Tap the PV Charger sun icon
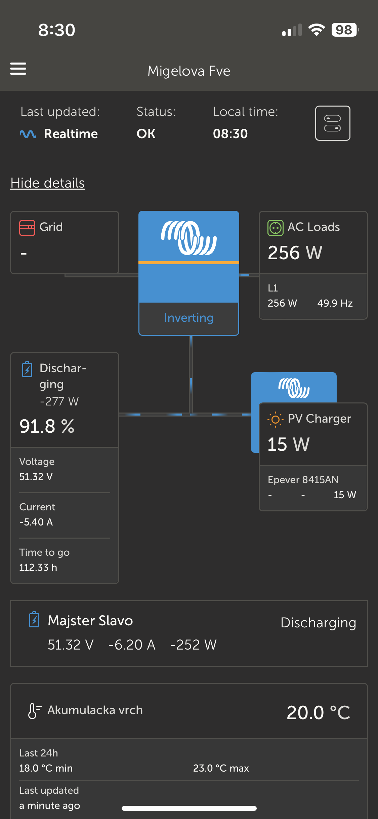 275,419
